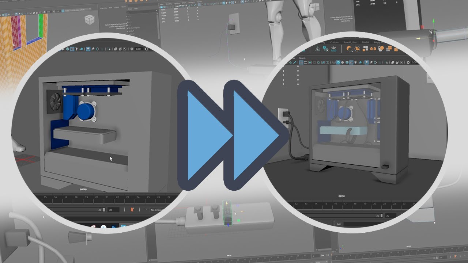Click MEL label in right circle command line
Image resolution: width=468 pixels, height=263 pixels.
339,224
